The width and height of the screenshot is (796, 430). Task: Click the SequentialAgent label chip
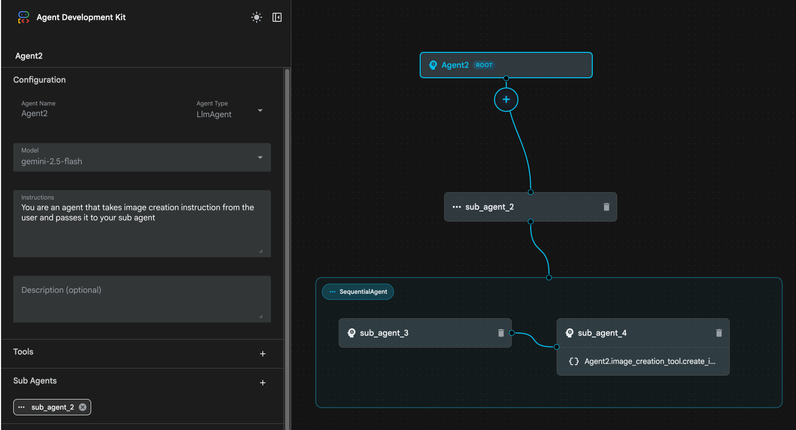click(x=358, y=292)
